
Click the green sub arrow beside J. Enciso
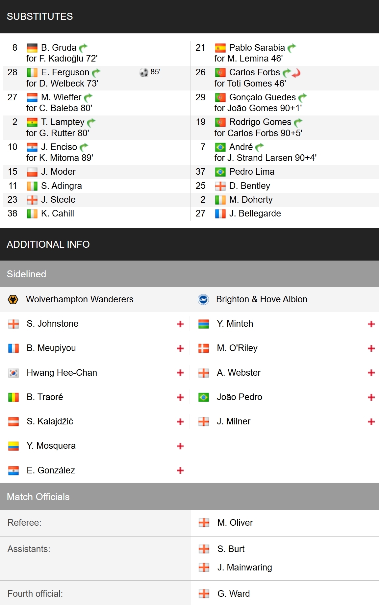tap(84, 147)
